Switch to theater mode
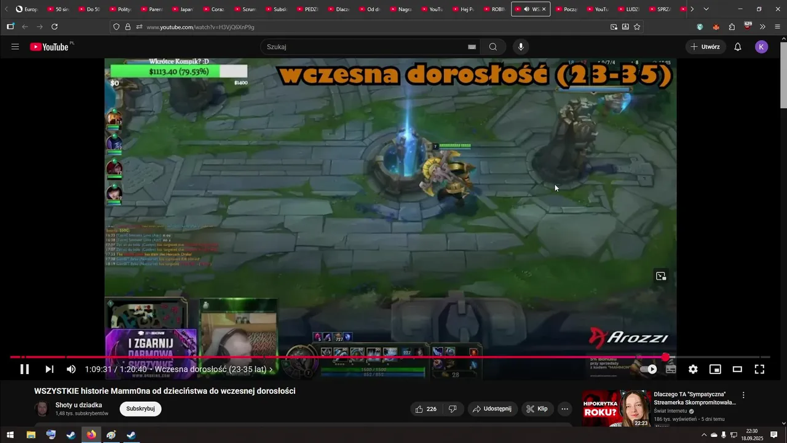 737,369
